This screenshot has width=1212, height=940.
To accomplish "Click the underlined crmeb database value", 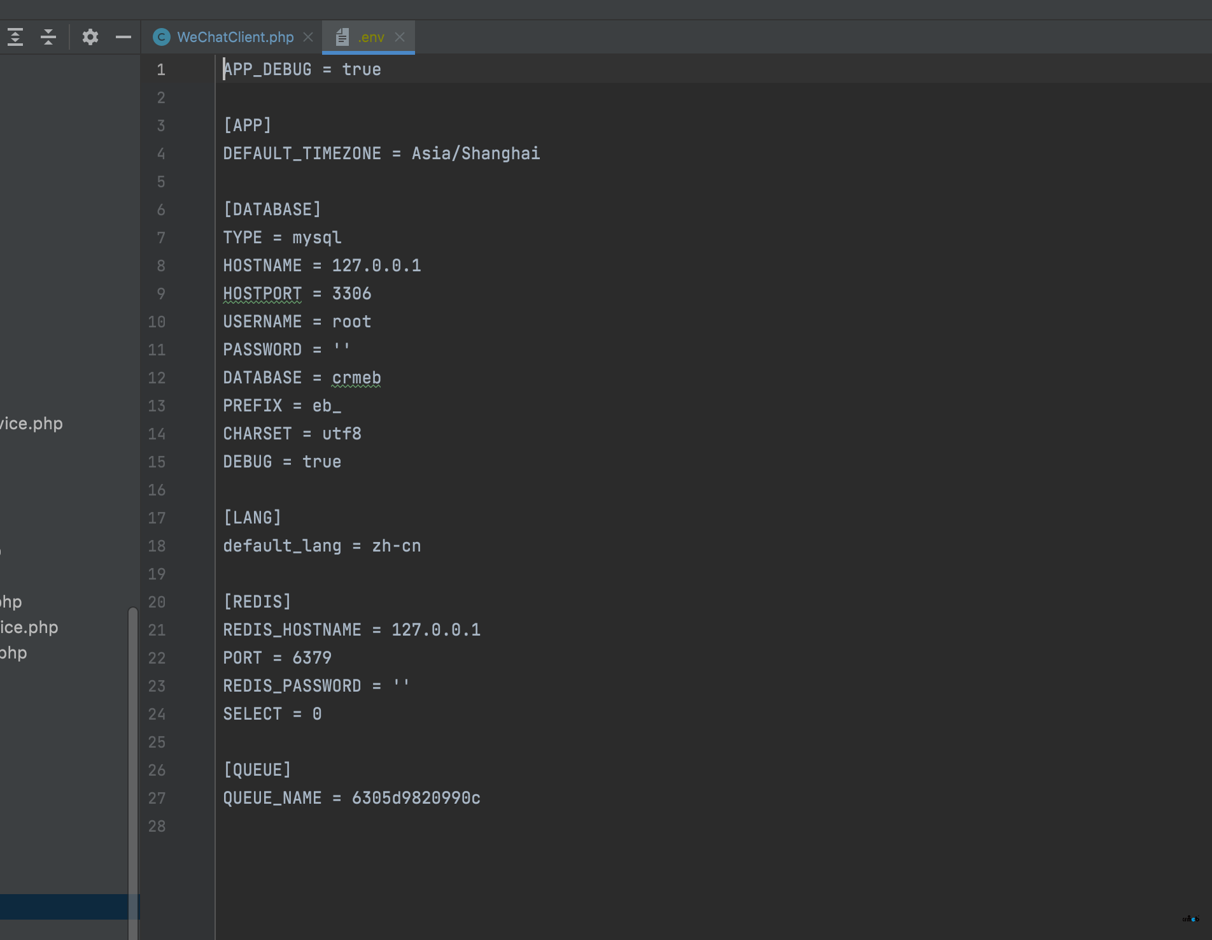I will [x=356, y=378].
